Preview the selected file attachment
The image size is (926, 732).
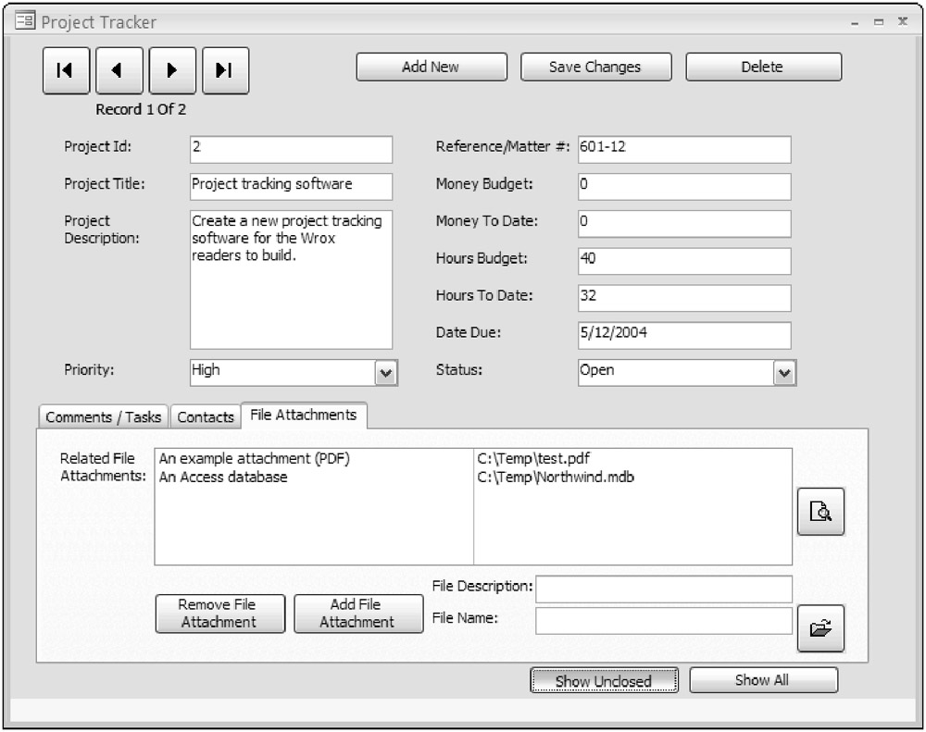[x=820, y=511]
